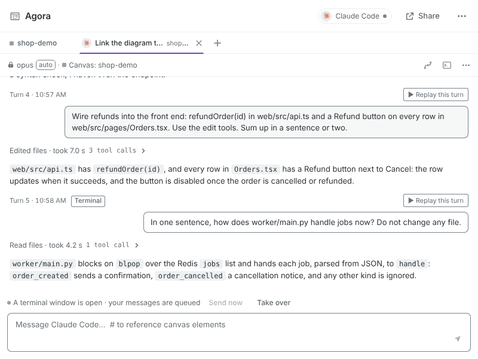Image resolution: width=478 pixels, height=359 pixels.
Task: Click the lock icon next to opus
Action: point(11,65)
